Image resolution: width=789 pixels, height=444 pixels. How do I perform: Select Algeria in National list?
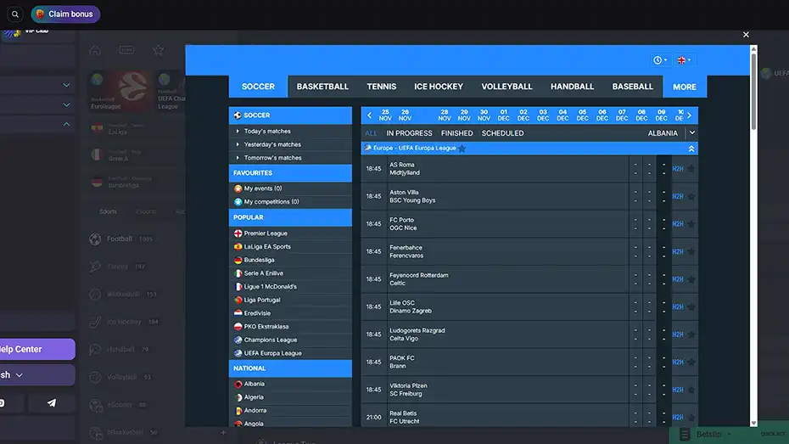[290, 397]
